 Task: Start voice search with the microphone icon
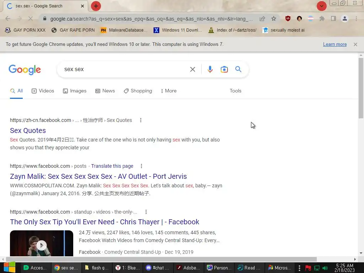click(210, 69)
